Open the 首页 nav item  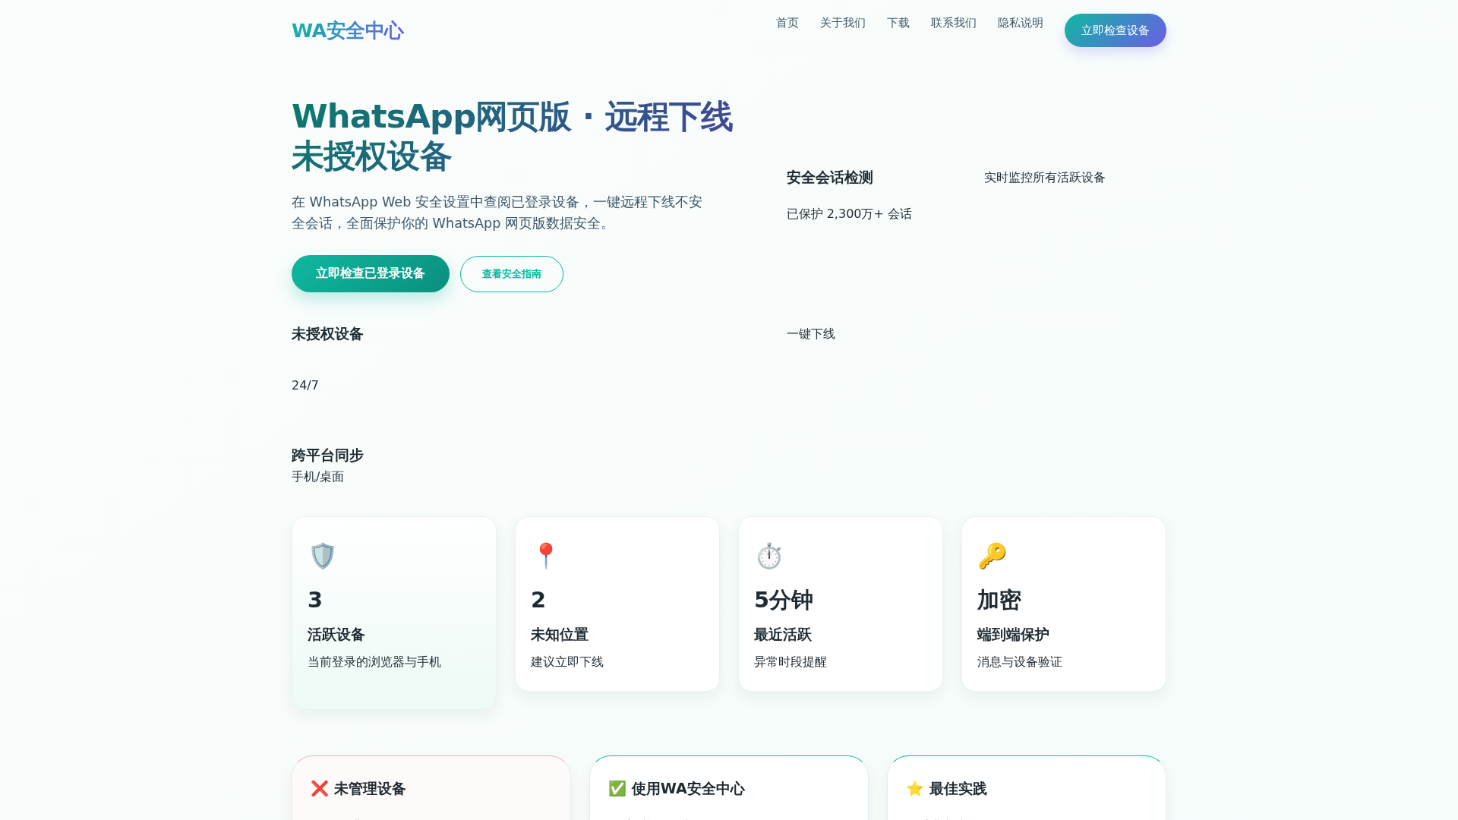[x=787, y=23]
